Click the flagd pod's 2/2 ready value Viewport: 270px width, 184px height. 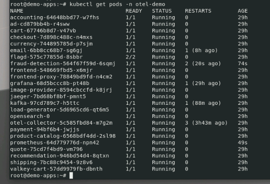(x=130, y=57)
